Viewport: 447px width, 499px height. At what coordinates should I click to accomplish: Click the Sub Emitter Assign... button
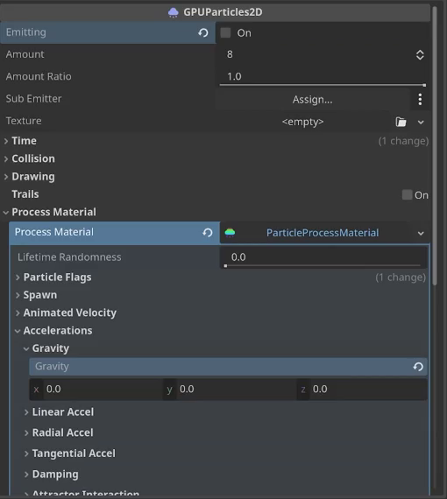click(312, 100)
